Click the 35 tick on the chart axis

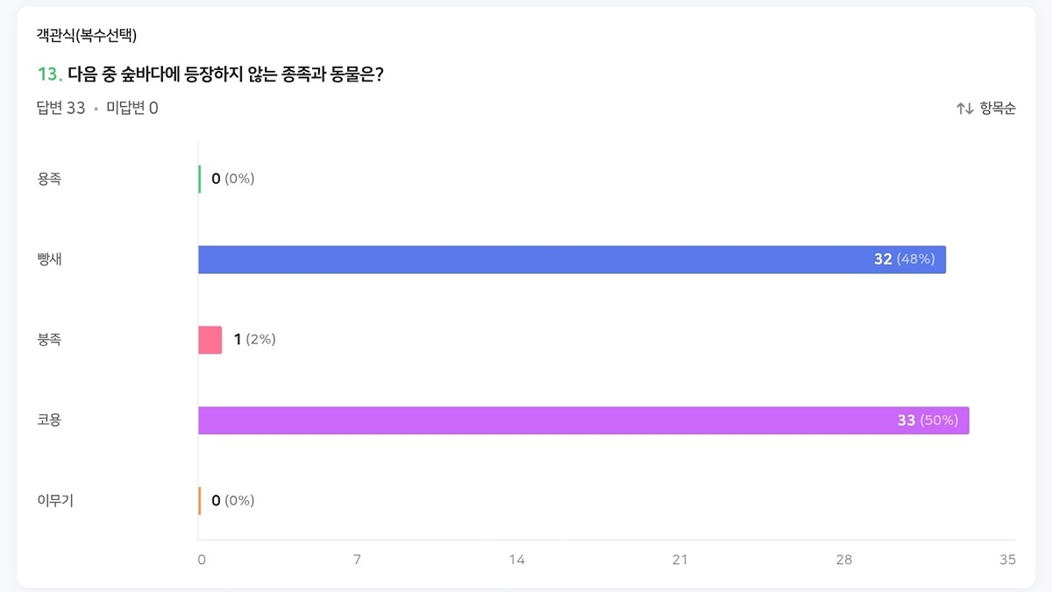tap(1007, 560)
